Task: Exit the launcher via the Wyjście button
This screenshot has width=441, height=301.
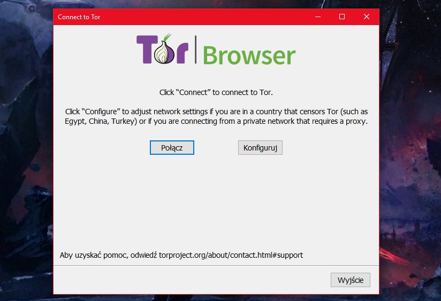Action: [351, 280]
